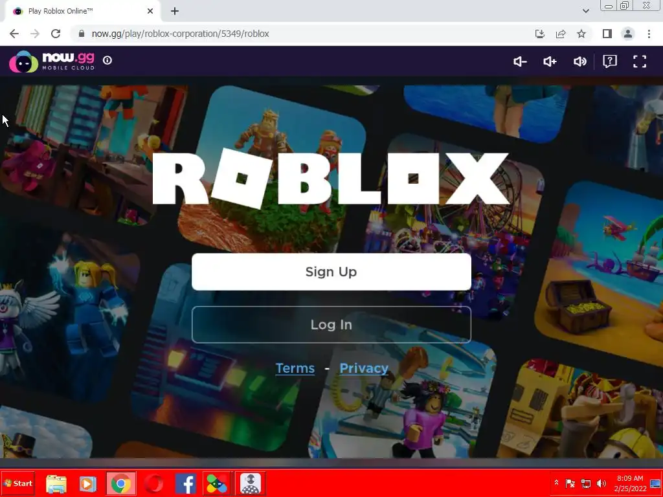The image size is (663, 497).
Task: Open the Chrome three-dot menu
Action: (x=649, y=34)
